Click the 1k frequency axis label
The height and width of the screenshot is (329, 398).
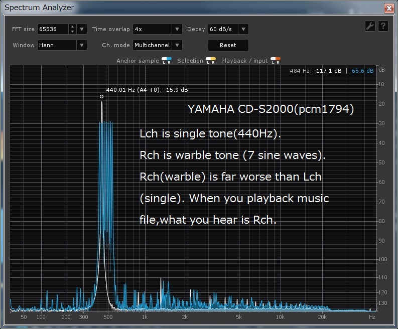pos(145,317)
